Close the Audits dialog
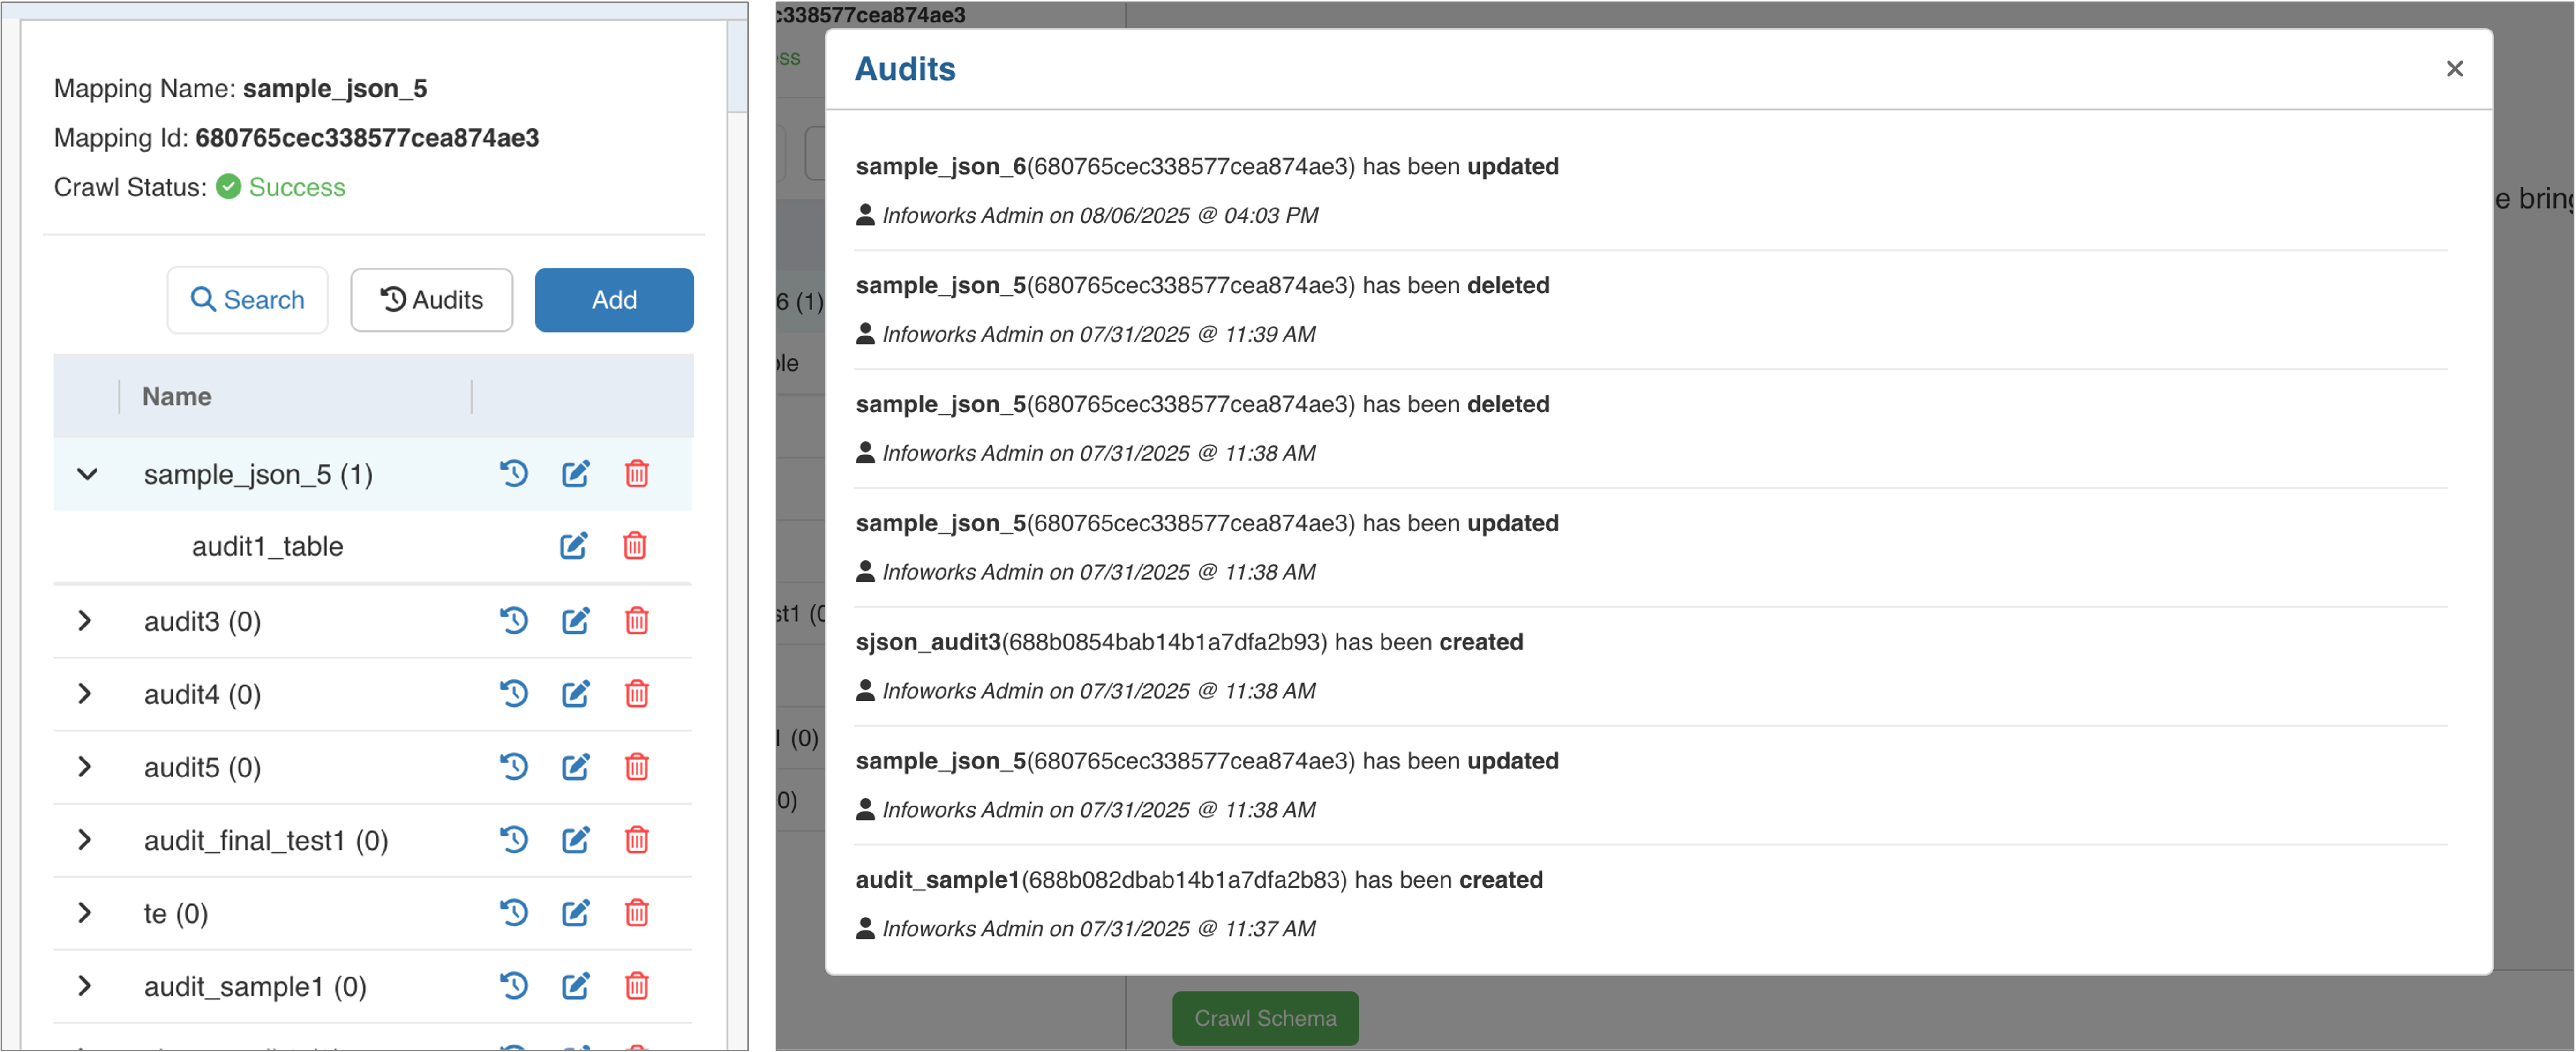 [2454, 69]
